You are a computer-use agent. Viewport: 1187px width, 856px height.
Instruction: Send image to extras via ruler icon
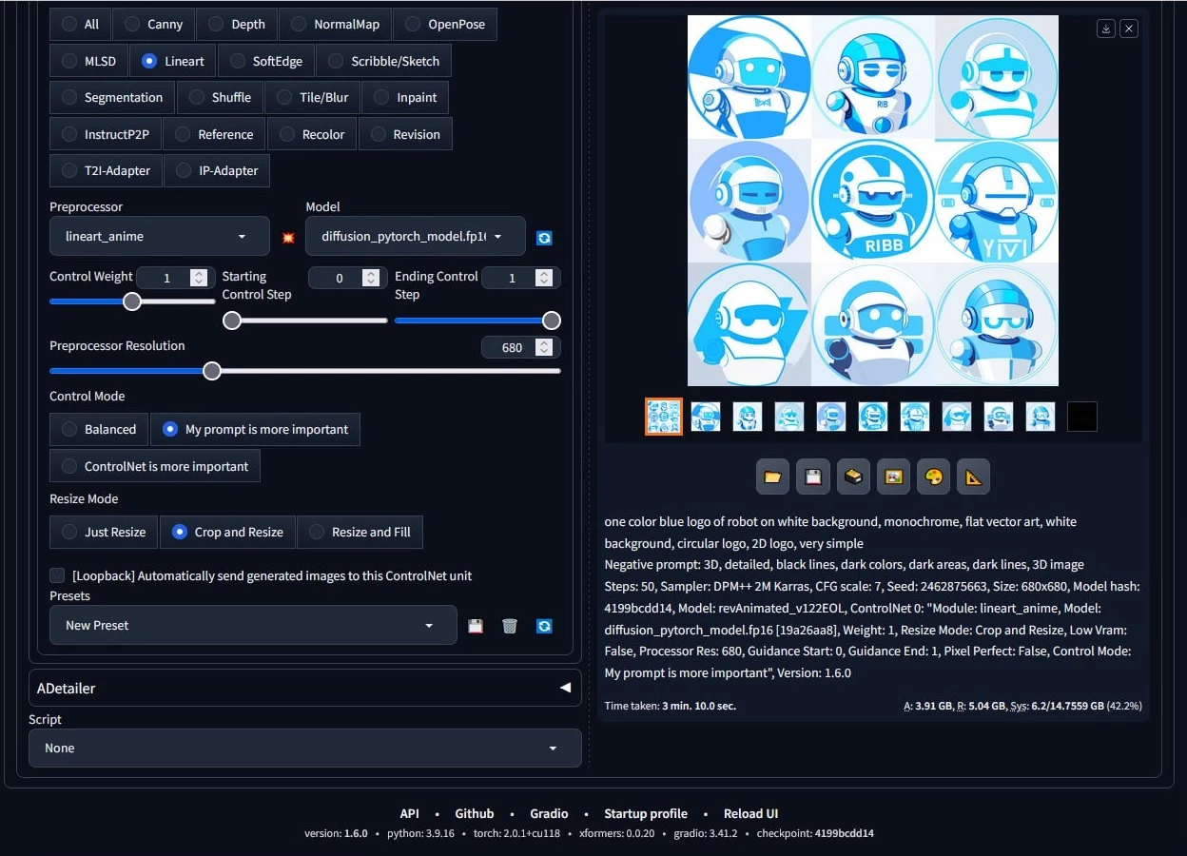[x=973, y=477]
